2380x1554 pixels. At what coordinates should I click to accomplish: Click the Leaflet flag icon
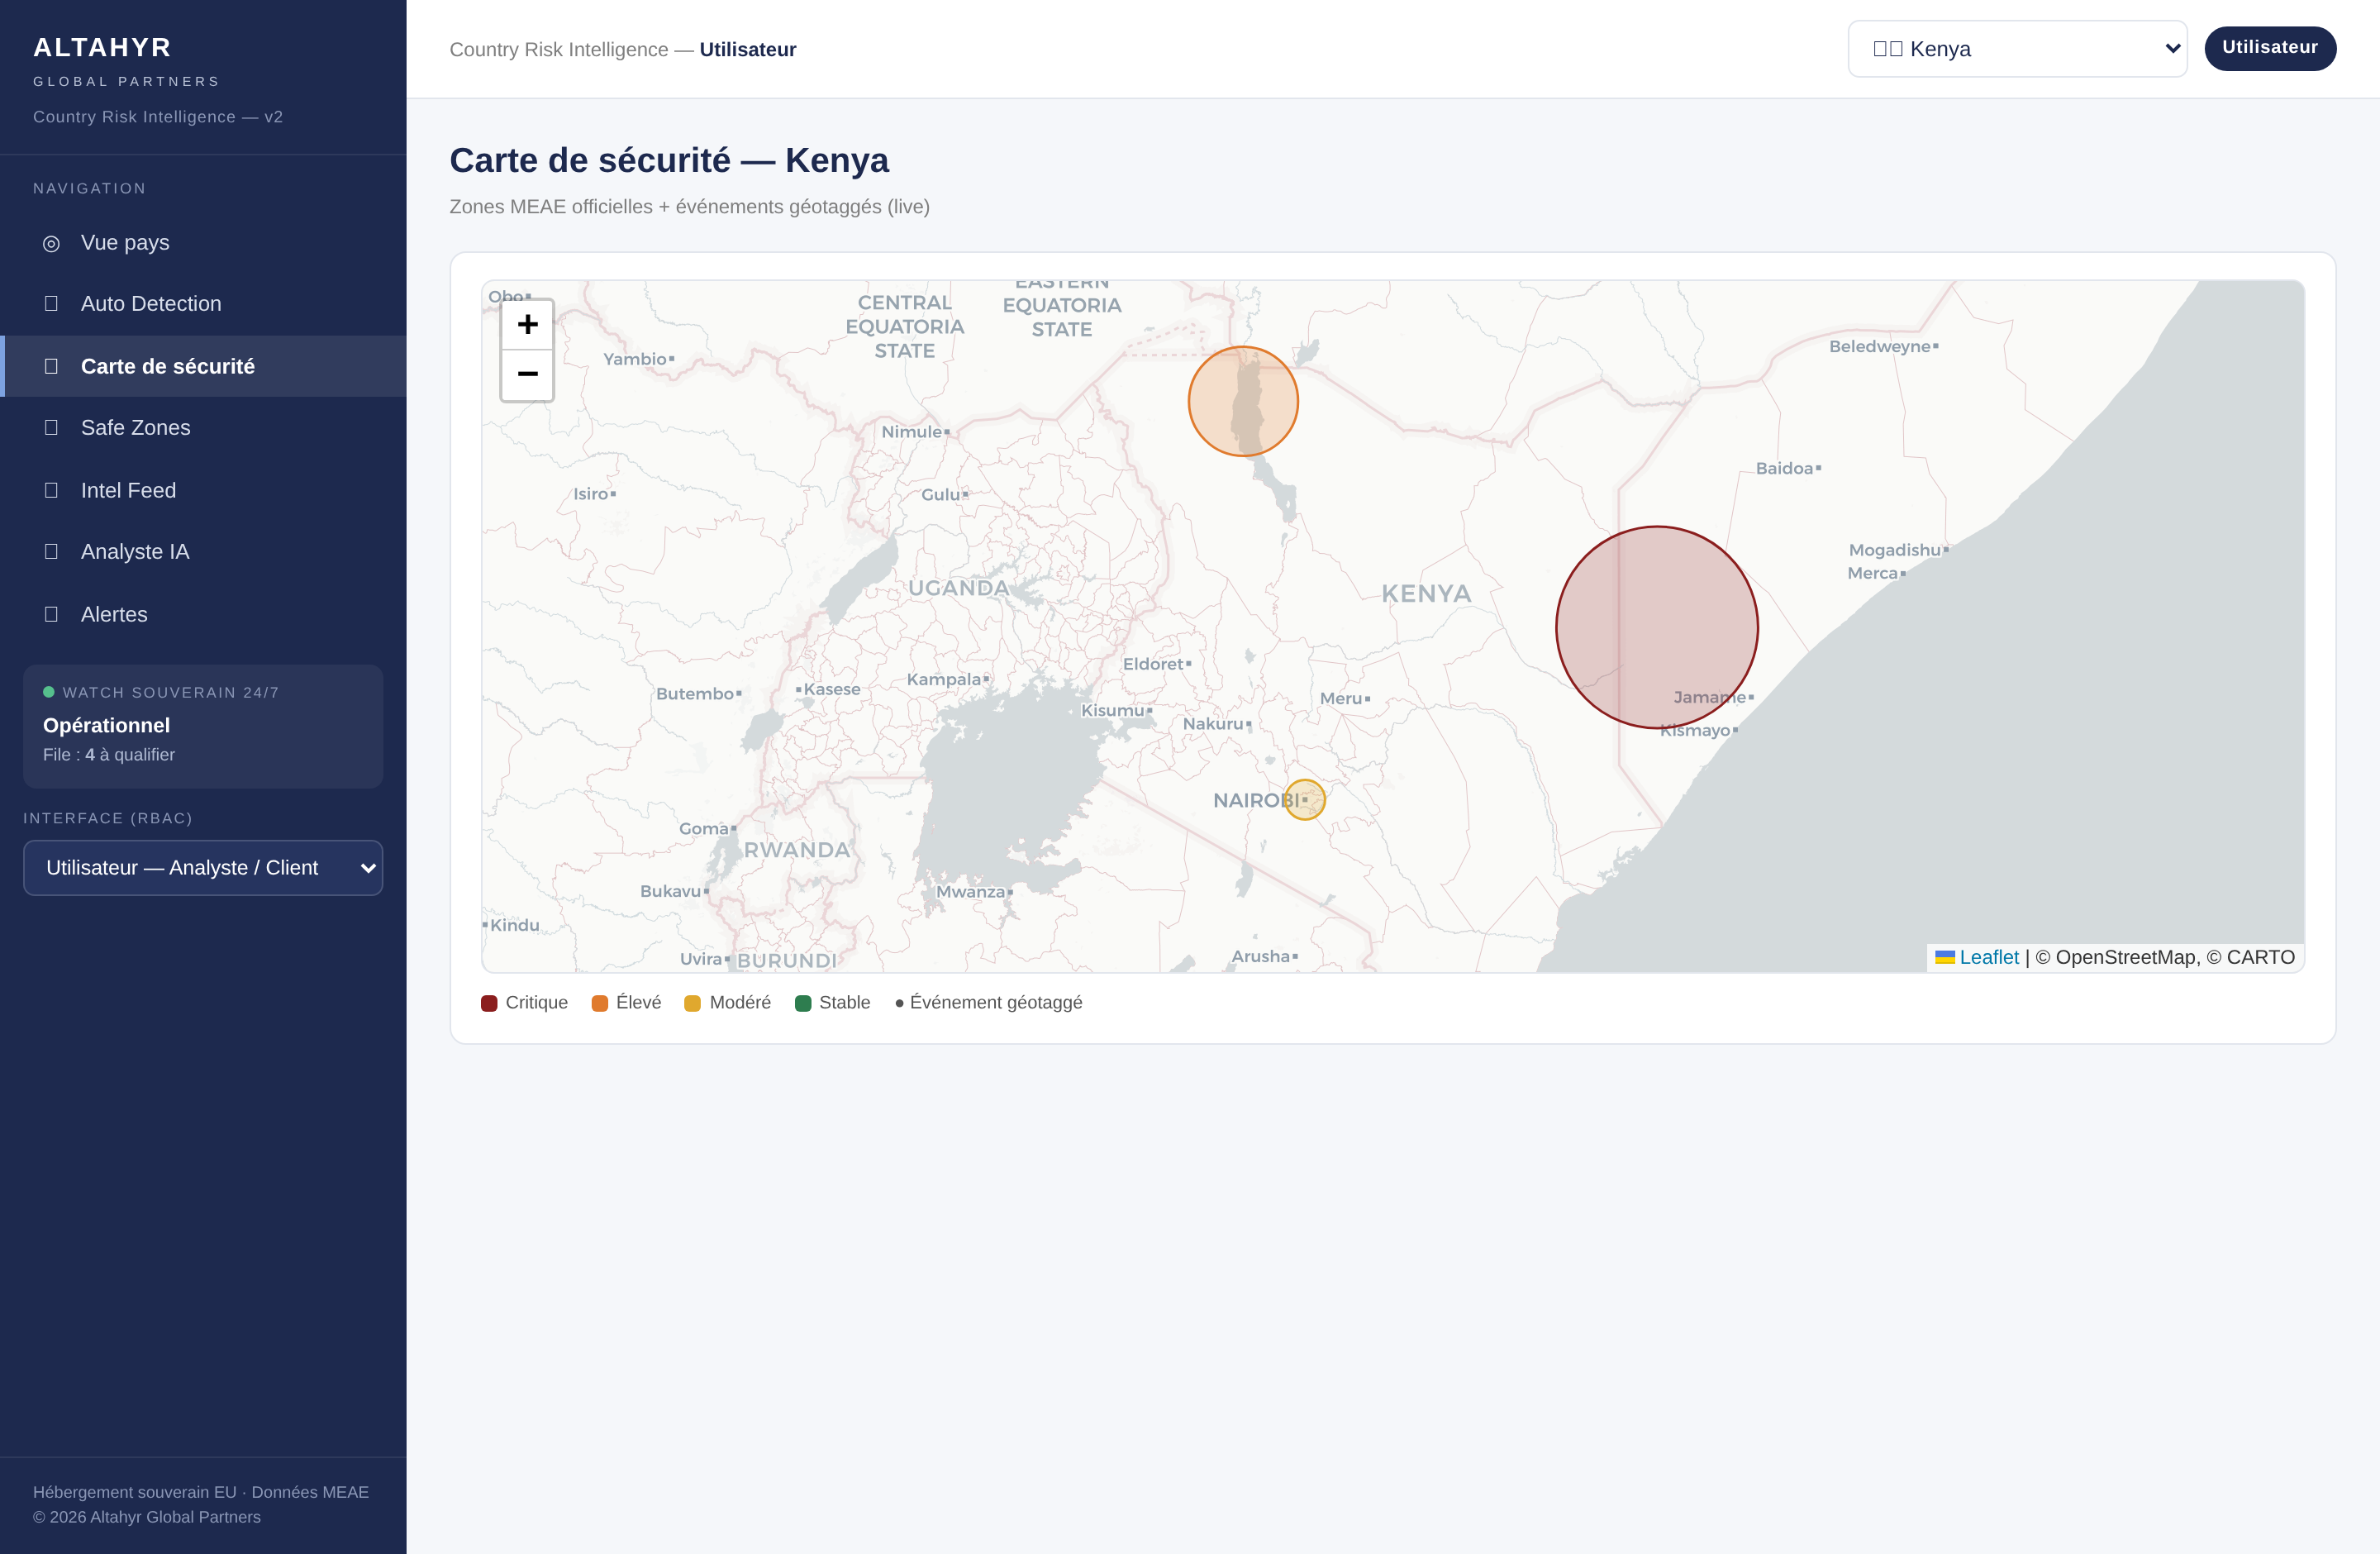point(1945,957)
